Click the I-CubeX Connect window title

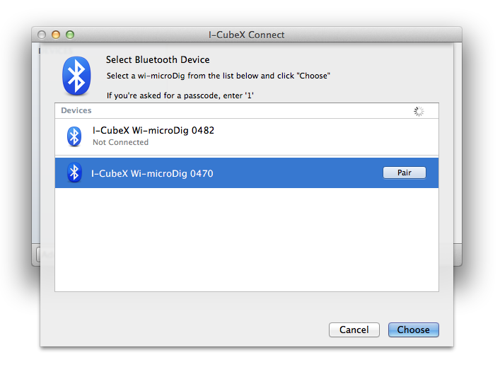(247, 35)
